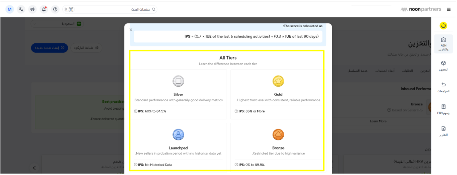Screen dimensions: 457x175
Task: Open رسوم FBN fees in sidebar
Action: pos(443,109)
